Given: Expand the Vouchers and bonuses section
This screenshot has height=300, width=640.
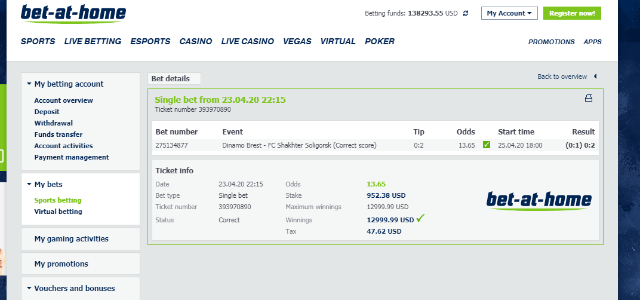Looking at the screenshot, I should coord(70,288).
